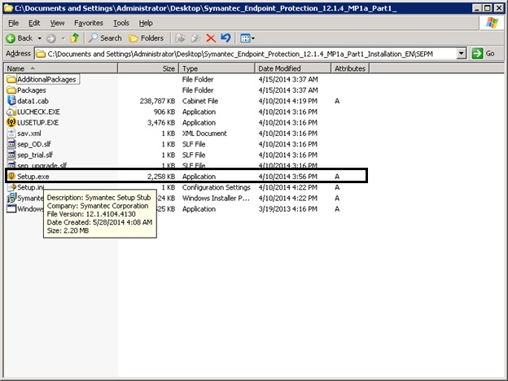508x381 pixels.
Task: Click the red Delete X icon
Action: [x=211, y=38]
